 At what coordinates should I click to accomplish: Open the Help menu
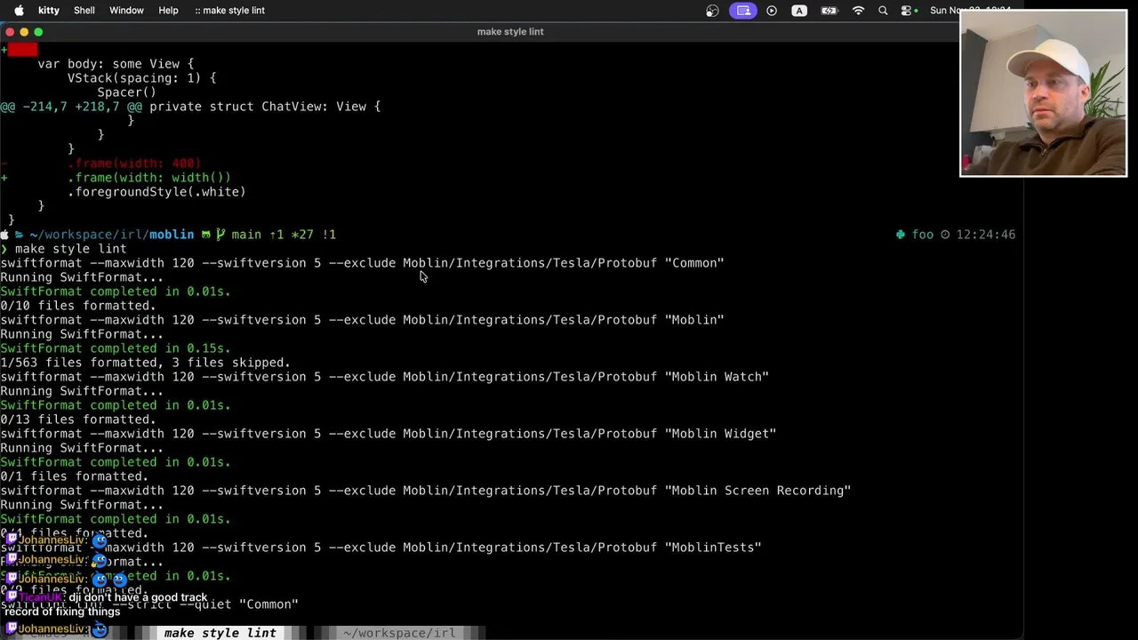[x=168, y=11]
